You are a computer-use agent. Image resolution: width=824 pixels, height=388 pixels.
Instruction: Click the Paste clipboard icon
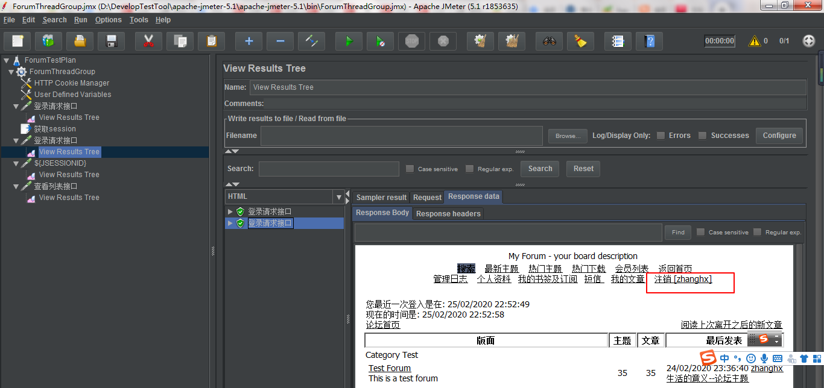click(211, 41)
